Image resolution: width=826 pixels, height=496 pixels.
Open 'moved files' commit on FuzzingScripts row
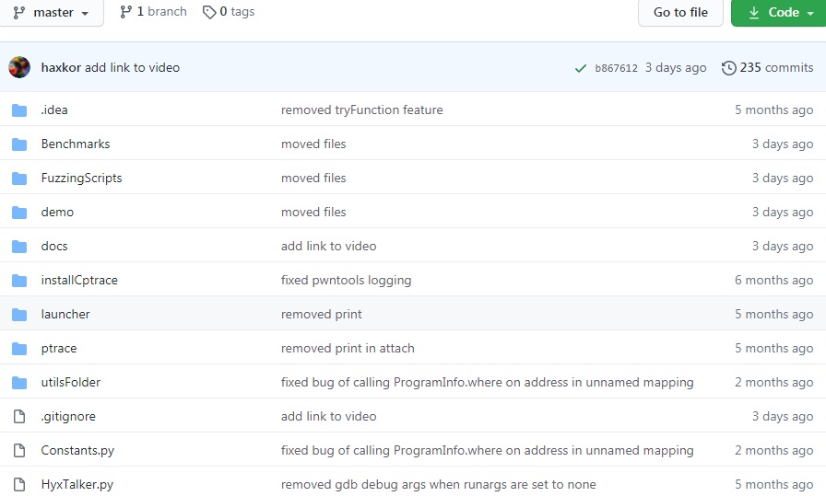click(313, 178)
